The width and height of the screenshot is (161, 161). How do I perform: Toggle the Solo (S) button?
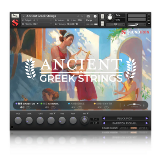[102, 17]
